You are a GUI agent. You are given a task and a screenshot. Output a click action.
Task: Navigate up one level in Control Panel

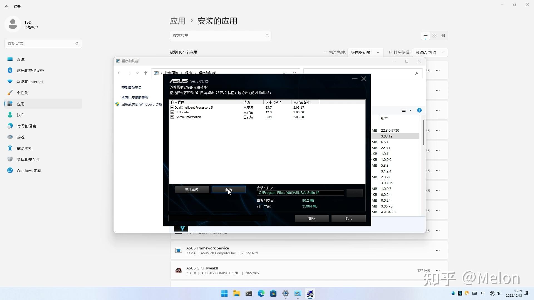pyautogui.click(x=146, y=73)
